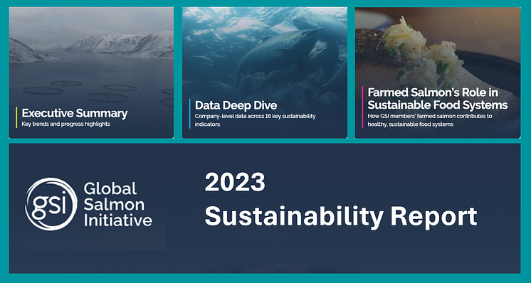
Task: Click the Data Deep Dive heading text
Action: (x=236, y=105)
